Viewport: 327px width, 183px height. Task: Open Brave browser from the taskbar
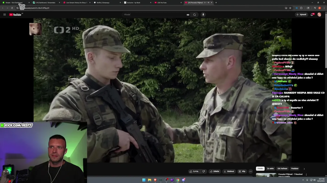(155, 180)
